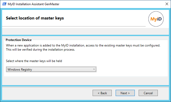This screenshot has height=102, width=171.
Task: Open the Windows Registry combo box
Action: [51, 69]
